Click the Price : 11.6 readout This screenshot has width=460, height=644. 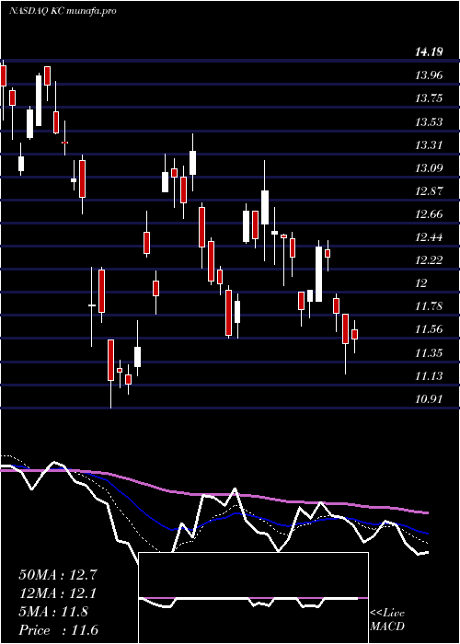[58, 630]
